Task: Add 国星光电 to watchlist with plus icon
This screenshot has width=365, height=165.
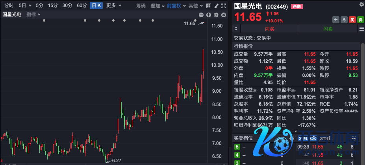Action: point(335,19)
